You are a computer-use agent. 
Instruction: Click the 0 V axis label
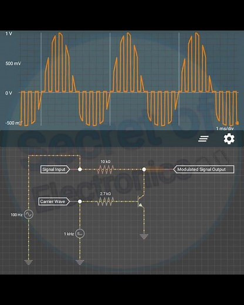[9, 93]
